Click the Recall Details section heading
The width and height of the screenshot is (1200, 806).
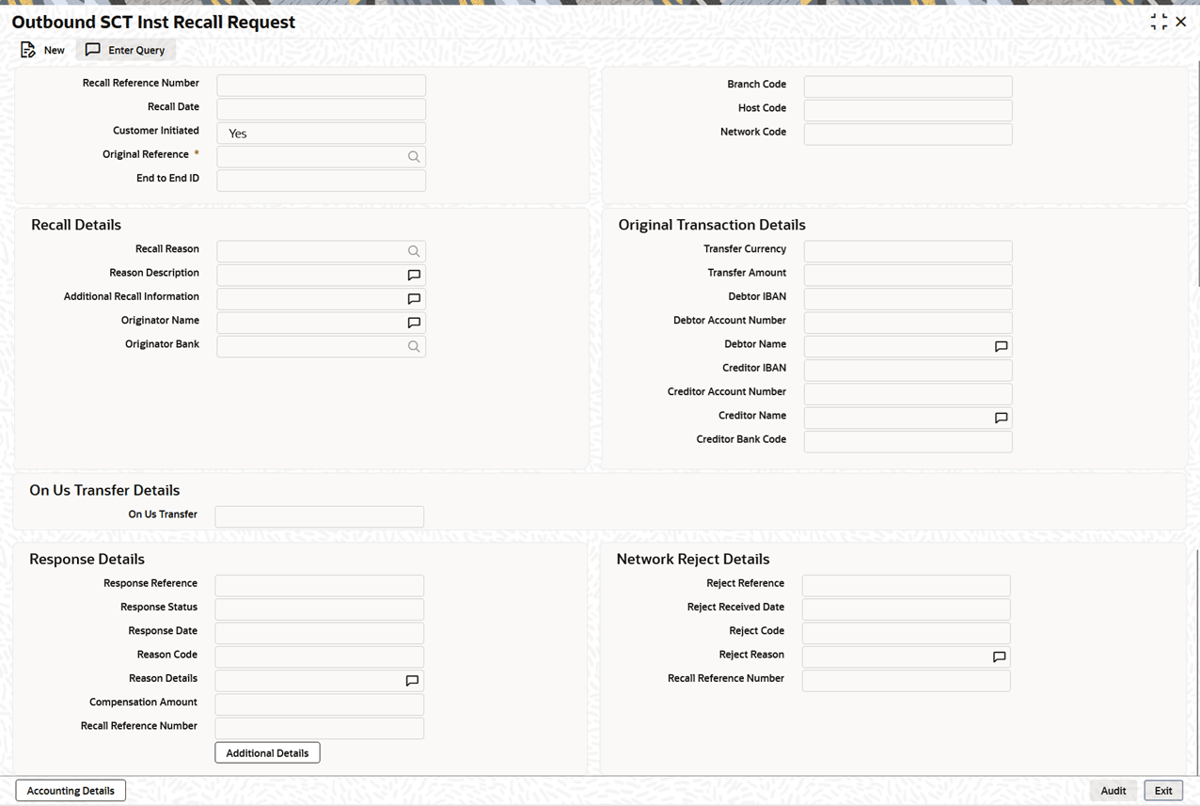click(x=76, y=225)
